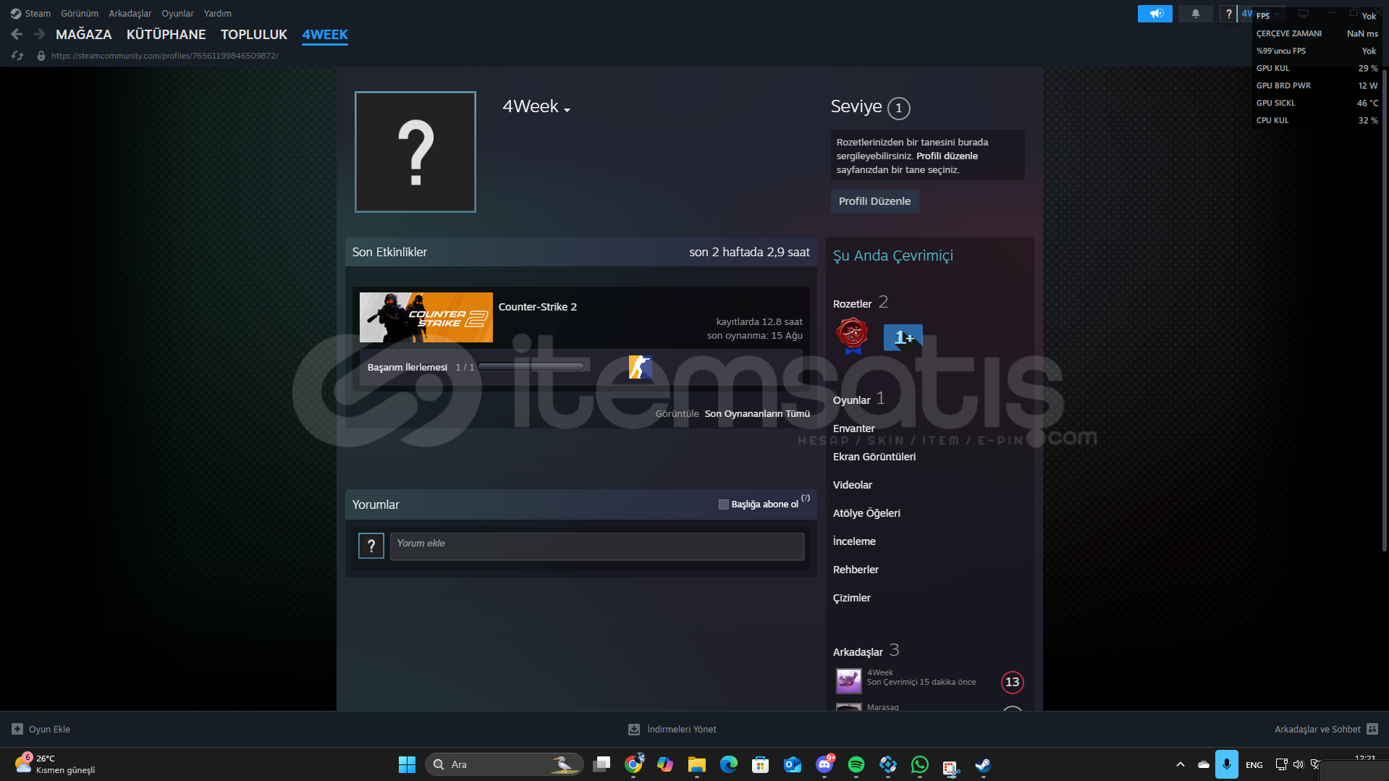Click the page vertical scrollbar

pos(1384,311)
